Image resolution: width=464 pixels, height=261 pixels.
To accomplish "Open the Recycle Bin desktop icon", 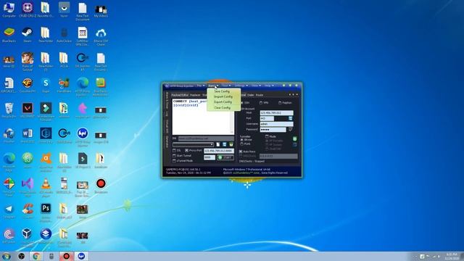I will click(9, 111).
